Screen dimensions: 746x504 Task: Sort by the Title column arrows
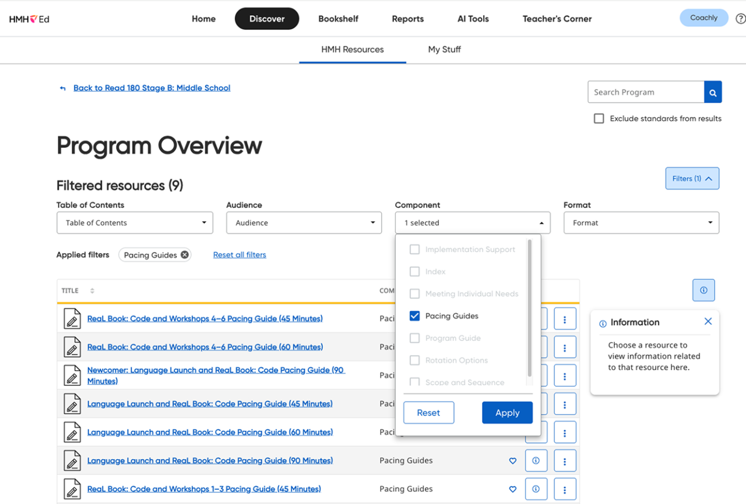pyautogui.click(x=92, y=290)
